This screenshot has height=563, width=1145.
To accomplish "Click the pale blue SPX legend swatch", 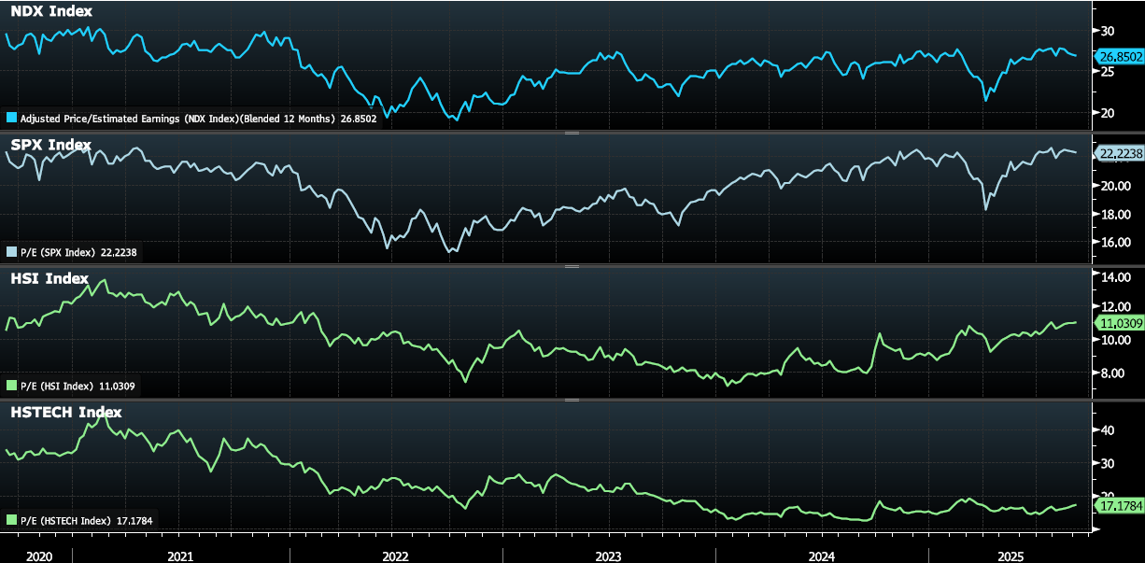I will (11, 252).
